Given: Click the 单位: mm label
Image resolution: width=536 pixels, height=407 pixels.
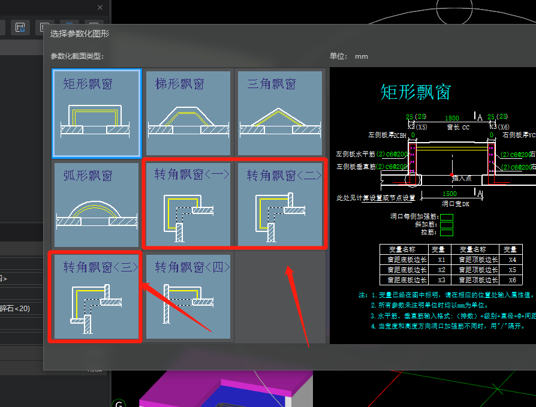Looking at the screenshot, I should [x=349, y=56].
